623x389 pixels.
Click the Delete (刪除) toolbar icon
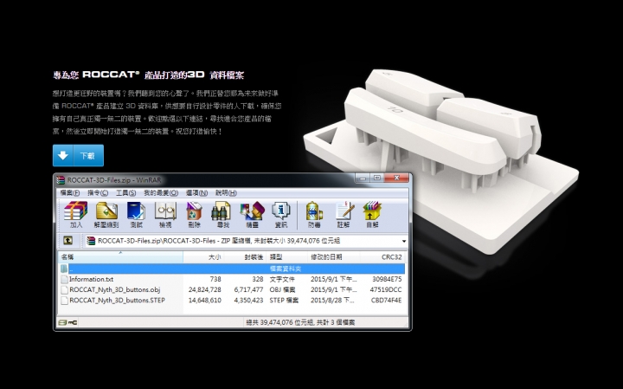[195, 214]
